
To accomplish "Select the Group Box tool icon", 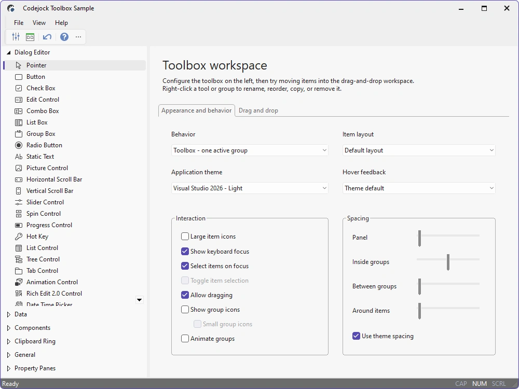I will pos(19,134).
